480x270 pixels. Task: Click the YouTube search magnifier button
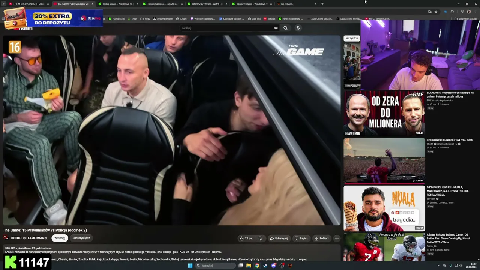tap(285, 28)
